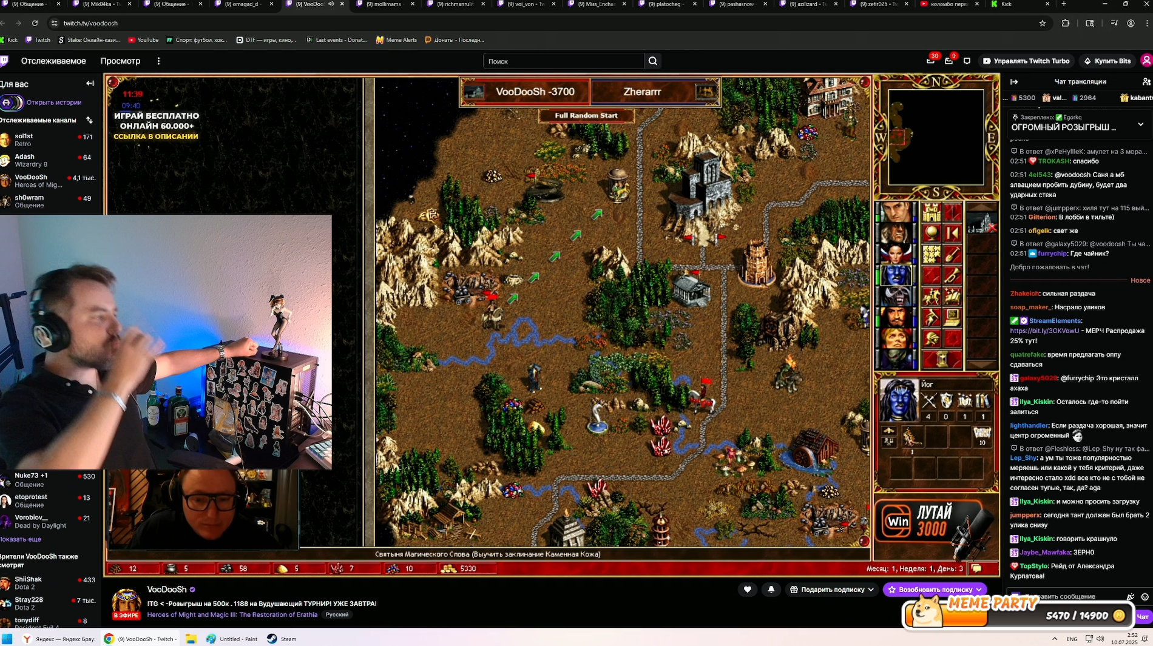Image resolution: width=1153 pixels, height=646 pixels.
Task: Click the Heroes of Might and Magic III category link
Action: coord(232,614)
